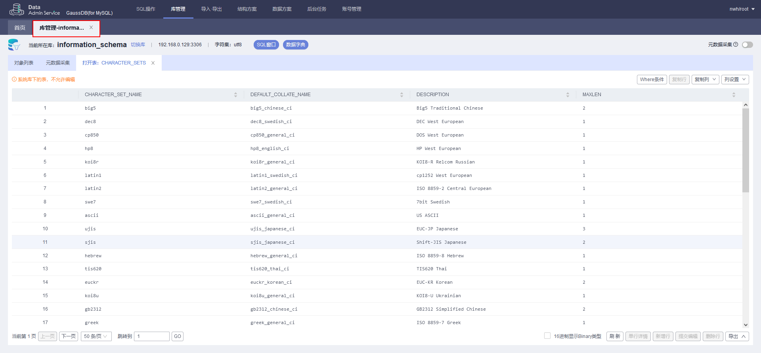Close the CHARACTER_SETS open-table tab
Image resolution: width=761 pixels, height=353 pixels.
(x=153, y=63)
